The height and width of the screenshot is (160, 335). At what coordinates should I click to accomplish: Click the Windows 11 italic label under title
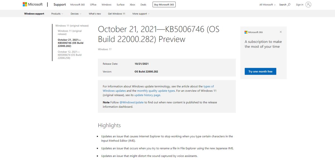coord(105,49)
